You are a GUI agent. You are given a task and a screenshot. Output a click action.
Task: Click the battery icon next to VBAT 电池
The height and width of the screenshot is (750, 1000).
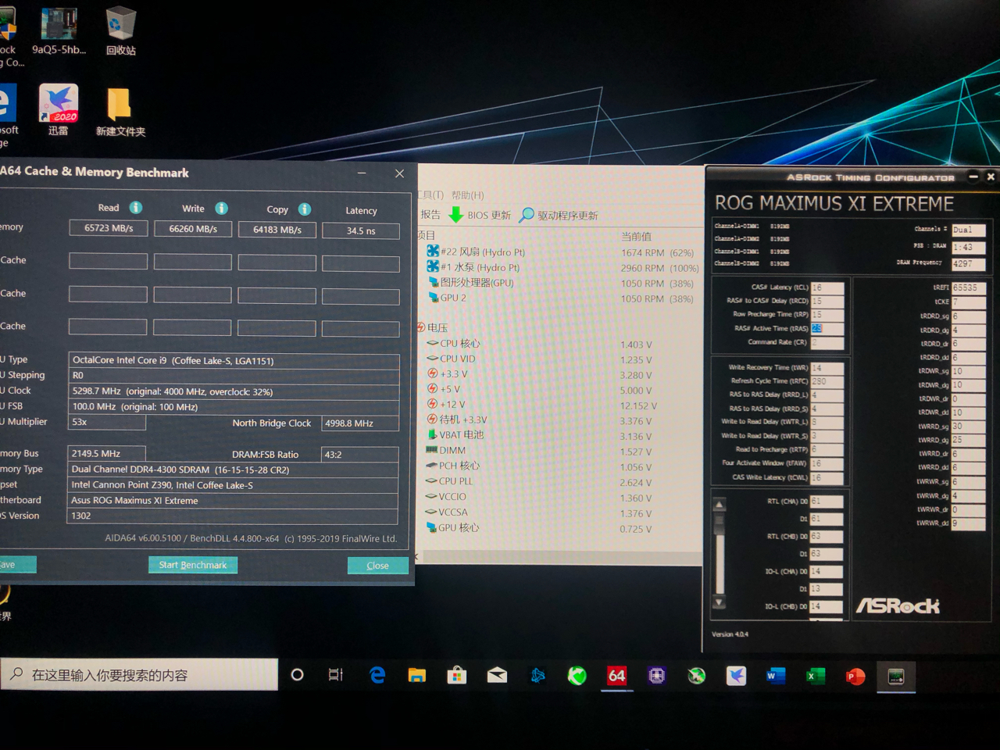point(432,434)
